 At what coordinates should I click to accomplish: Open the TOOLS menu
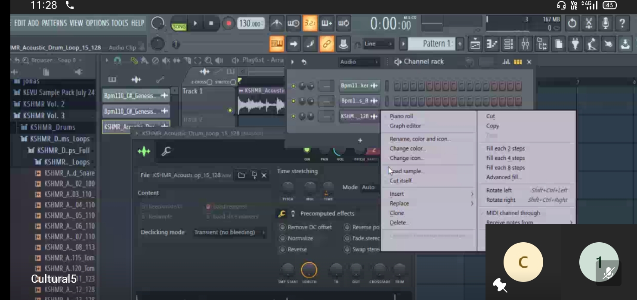tap(120, 23)
